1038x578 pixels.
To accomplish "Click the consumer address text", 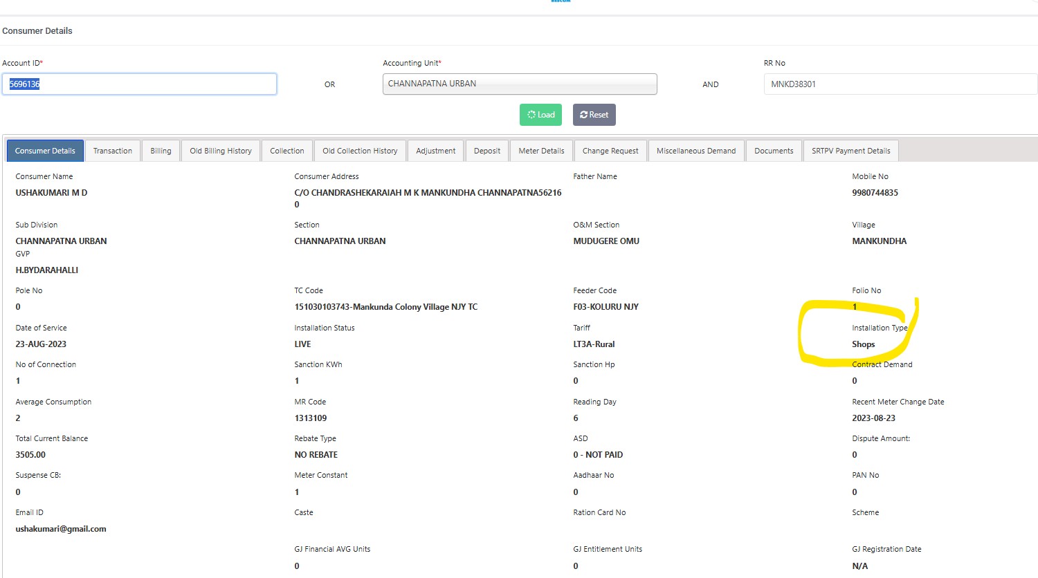I will coord(428,198).
